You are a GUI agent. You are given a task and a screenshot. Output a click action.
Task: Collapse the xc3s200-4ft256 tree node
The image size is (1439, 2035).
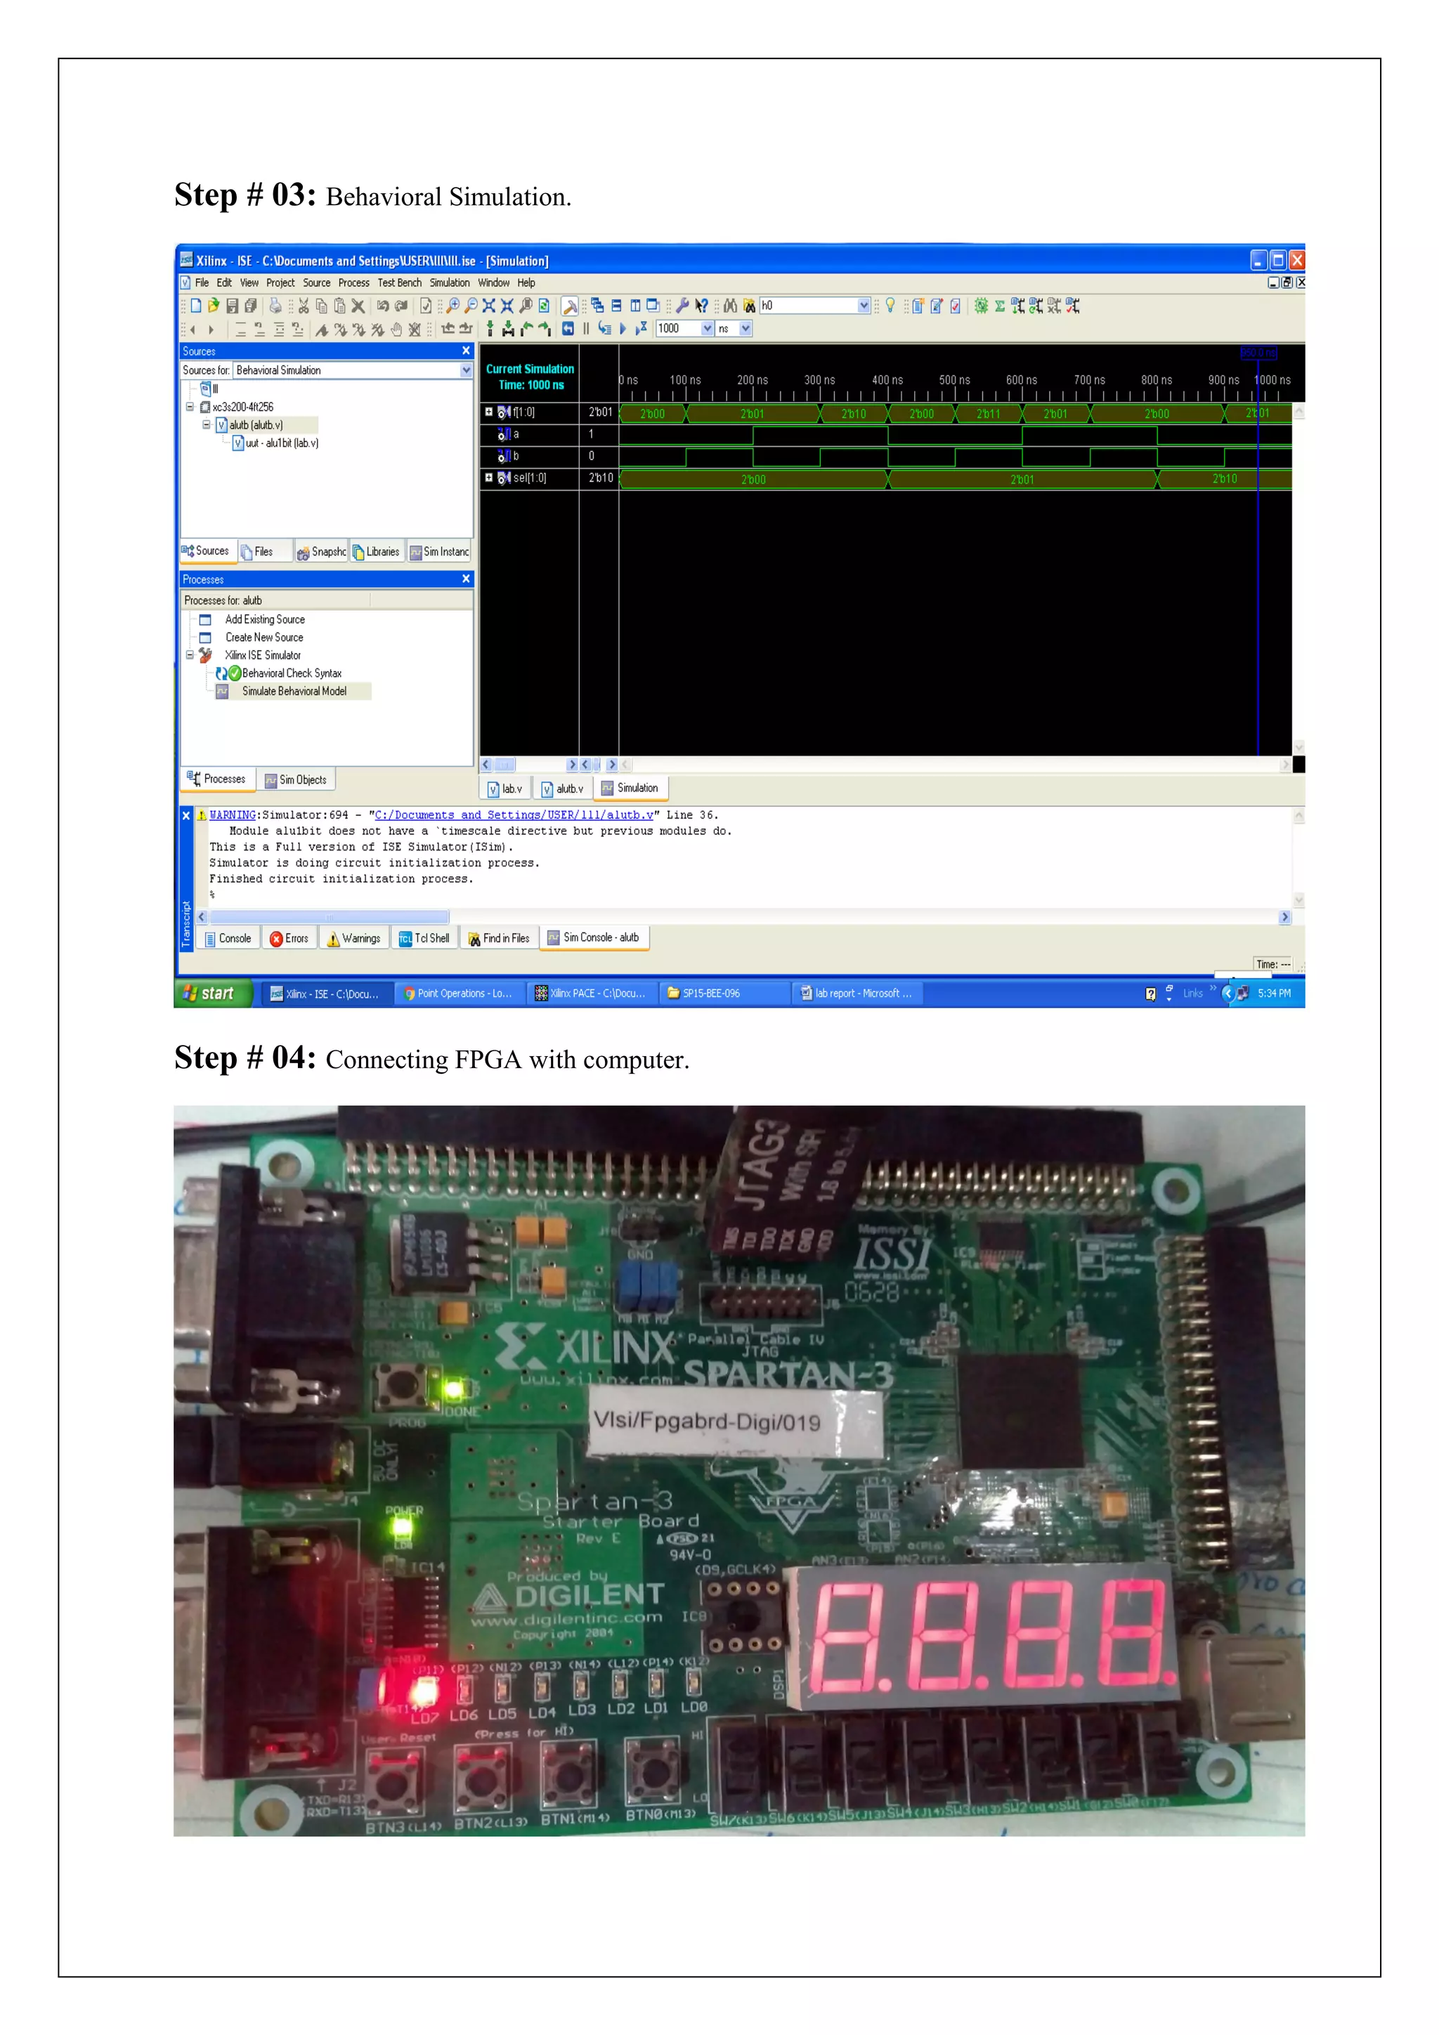(x=190, y=407)
